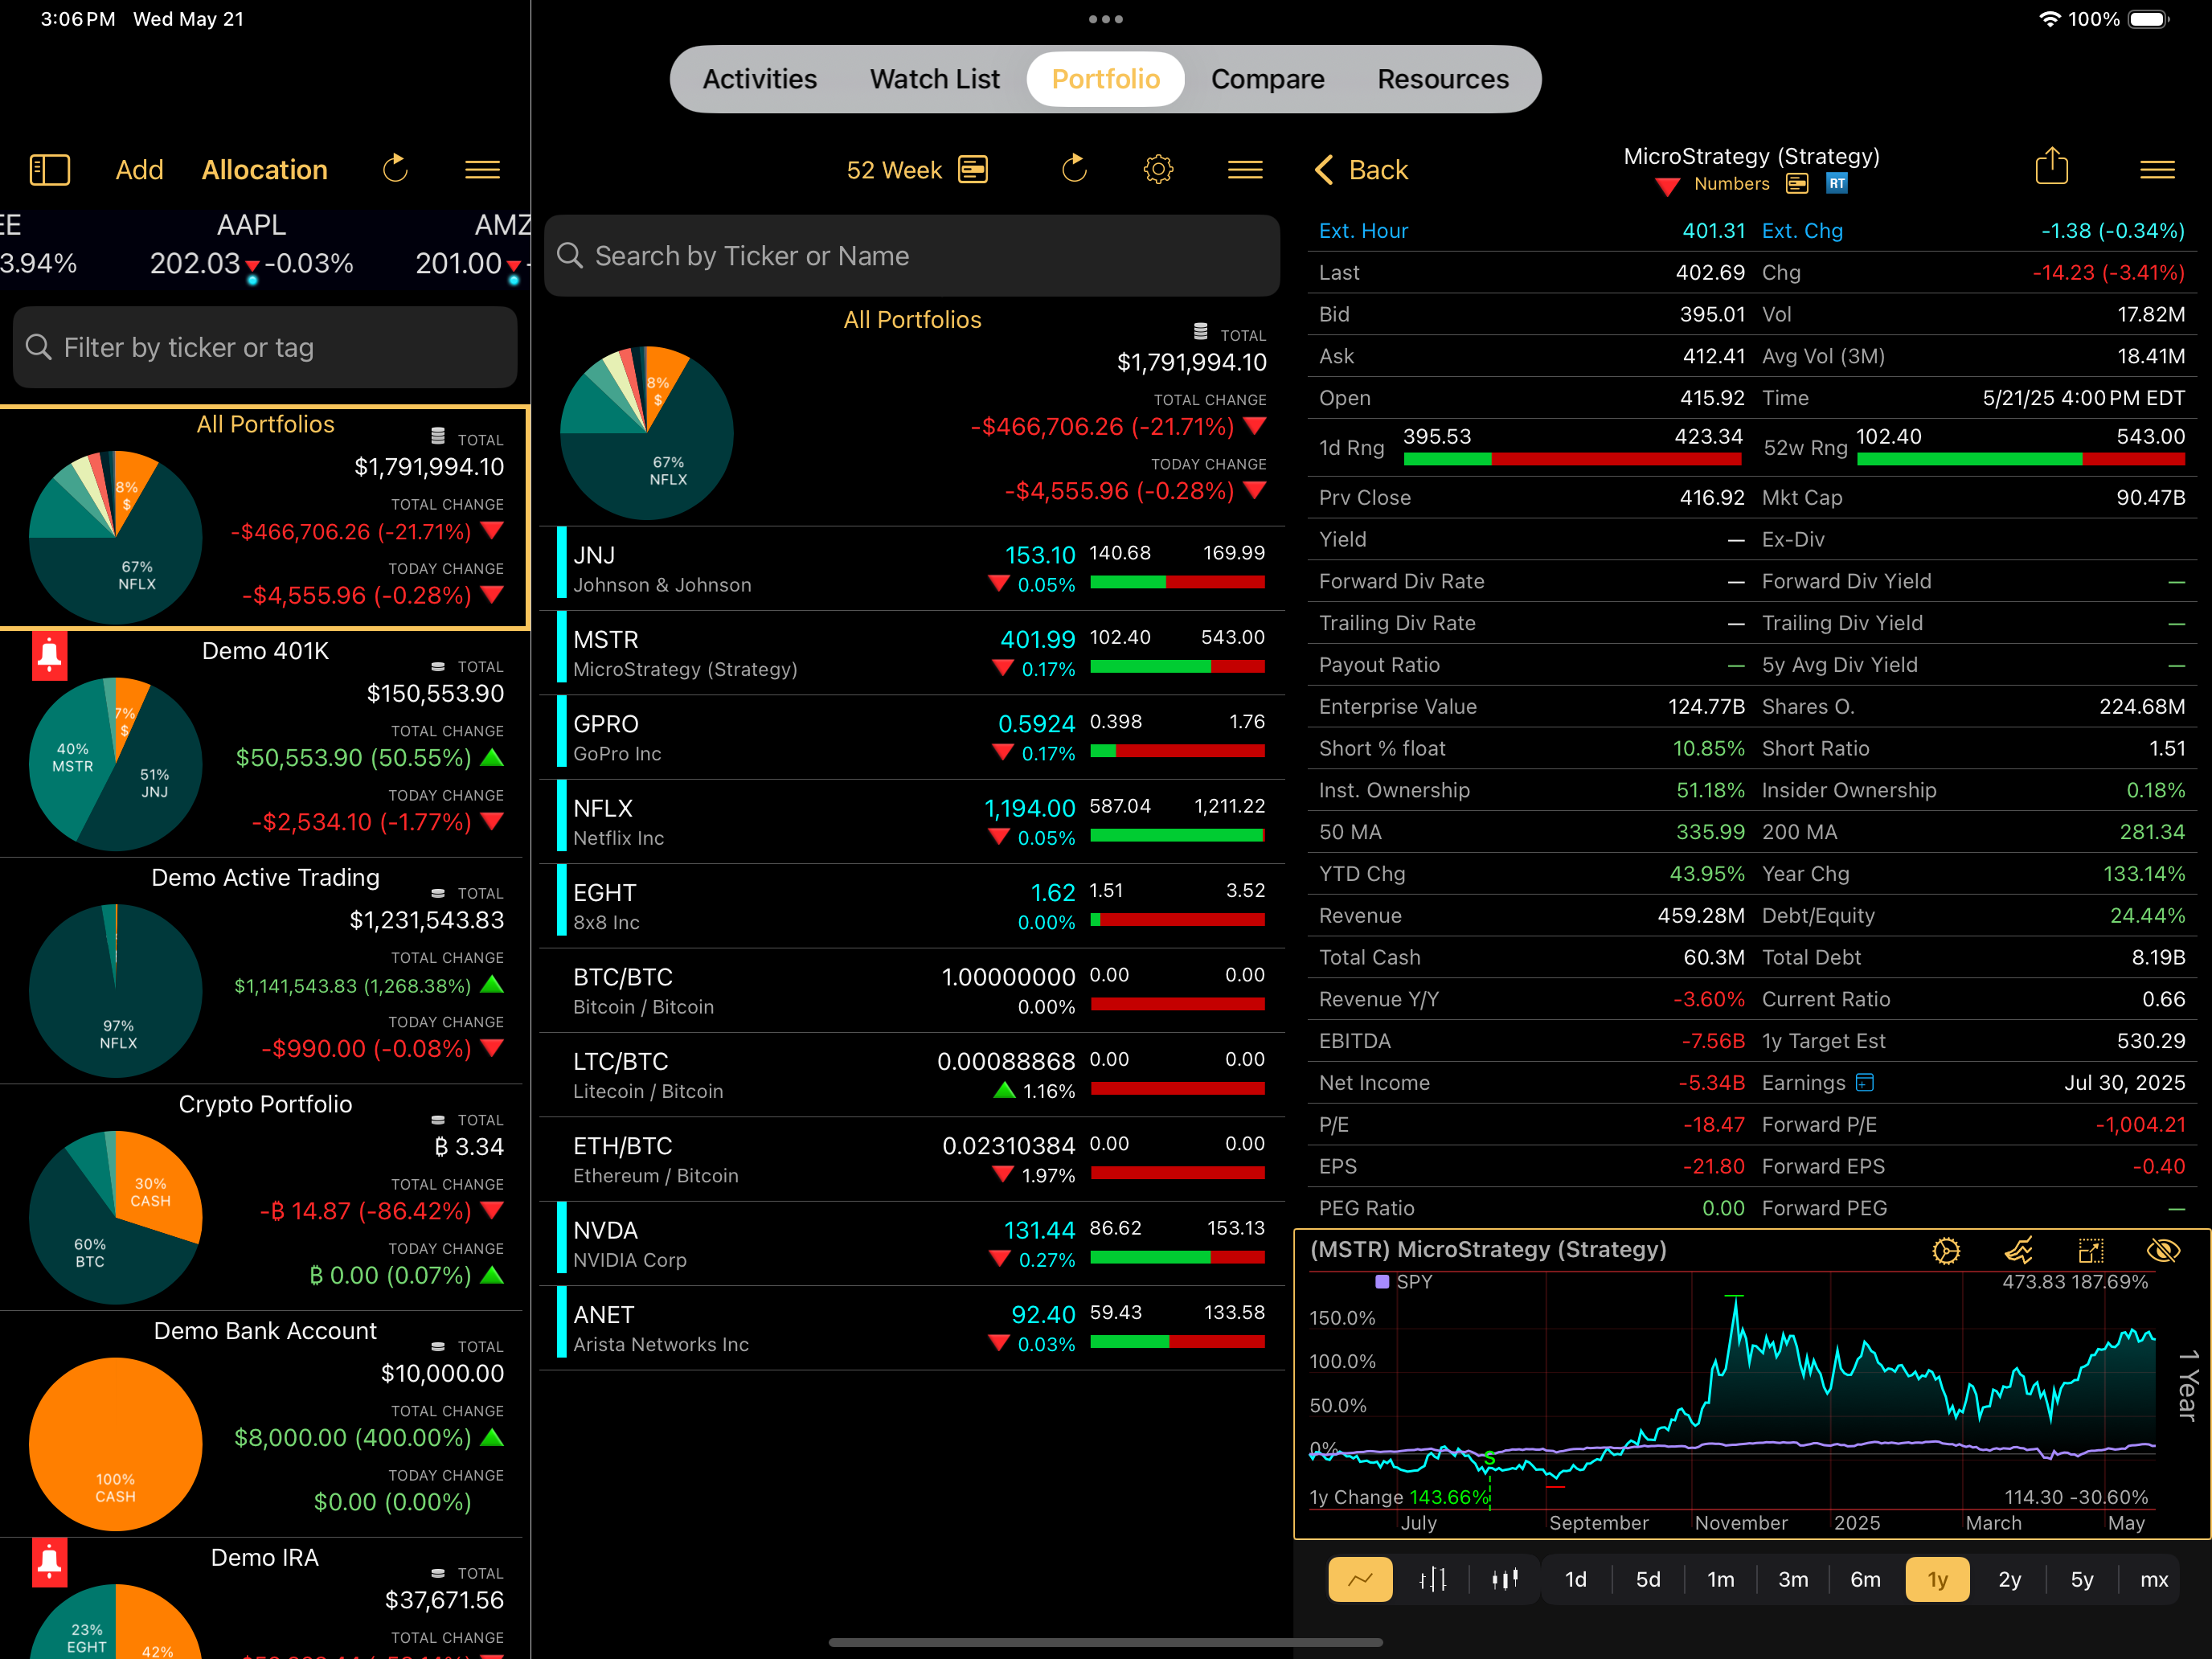
Task: Open the ANET Arista Networks row
Action: 912,1329
